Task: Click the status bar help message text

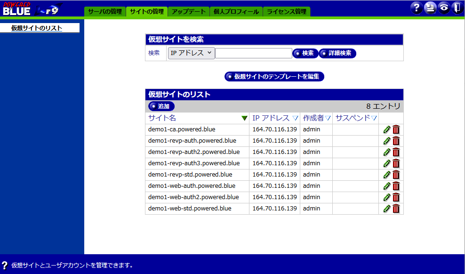Action: 72,266
